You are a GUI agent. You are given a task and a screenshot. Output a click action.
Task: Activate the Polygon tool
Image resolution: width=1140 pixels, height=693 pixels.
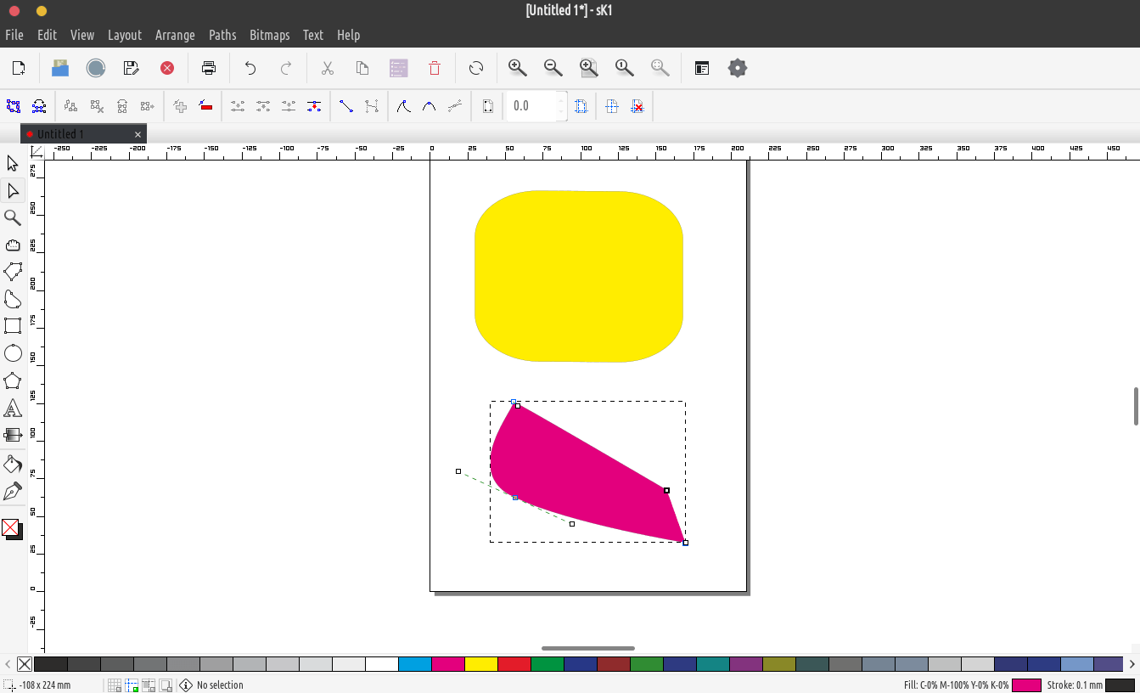(13, 380)
